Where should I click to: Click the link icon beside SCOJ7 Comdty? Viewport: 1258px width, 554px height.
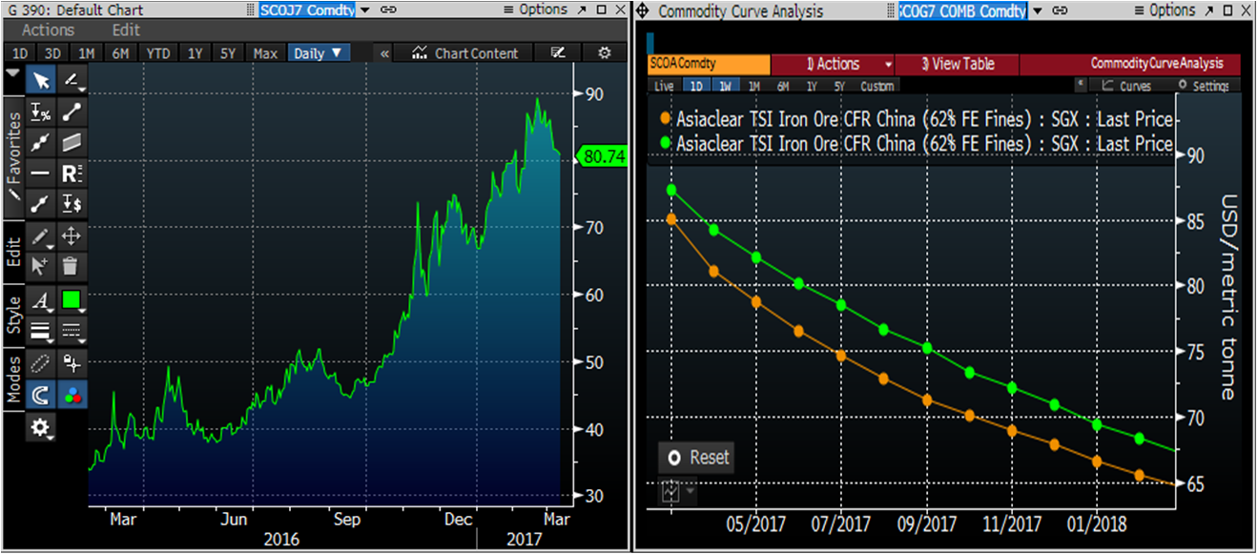click(x=388, y=10)
